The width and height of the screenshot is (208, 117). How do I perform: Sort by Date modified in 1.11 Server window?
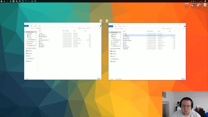pyautogui.click(x=66, y=31)
